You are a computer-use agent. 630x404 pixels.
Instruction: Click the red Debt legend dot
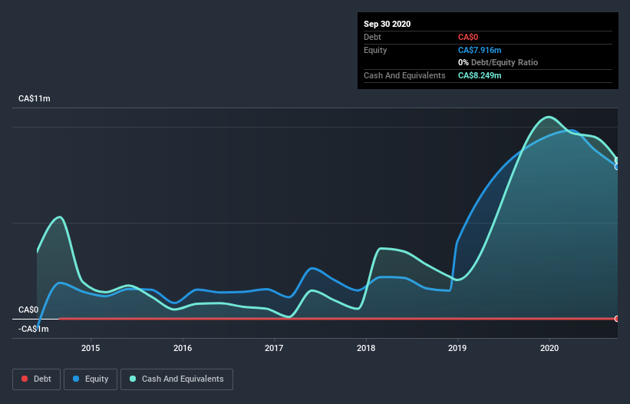tap(25, 379)
